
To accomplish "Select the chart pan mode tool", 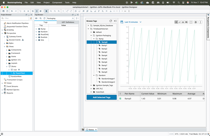I will click(x=176, y=22).
